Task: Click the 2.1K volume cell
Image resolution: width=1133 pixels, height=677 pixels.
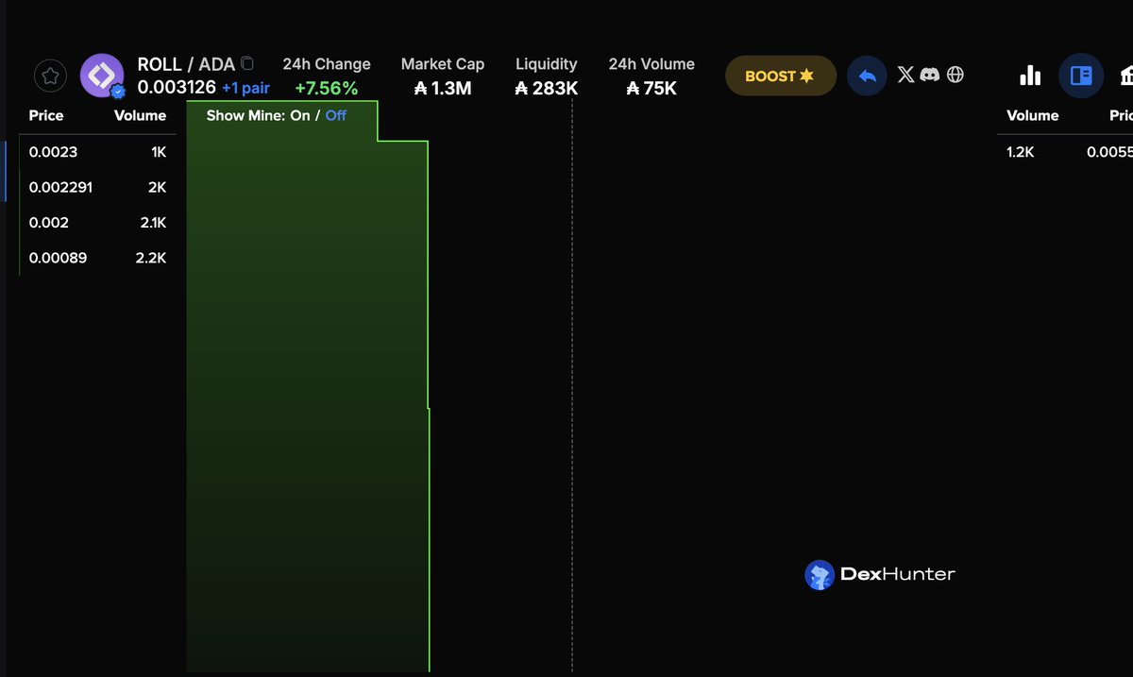Action: coord(152,223)
